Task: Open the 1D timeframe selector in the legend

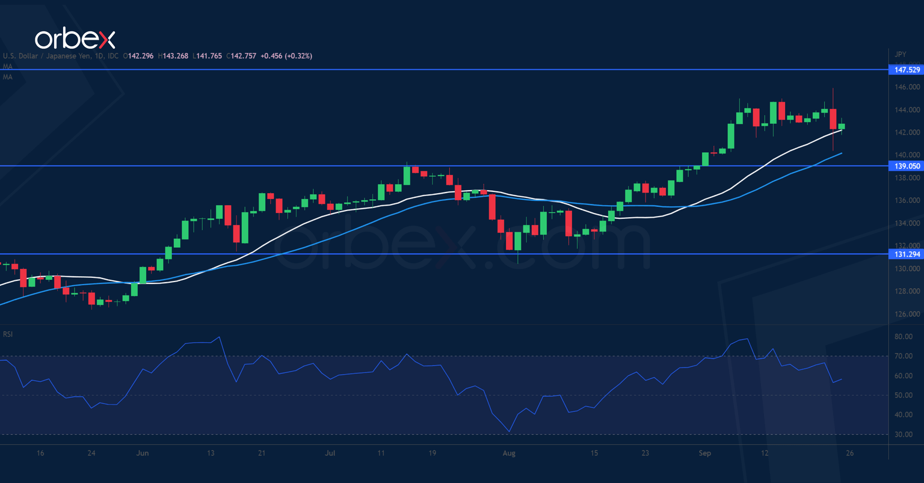Action: pos(98,55)
